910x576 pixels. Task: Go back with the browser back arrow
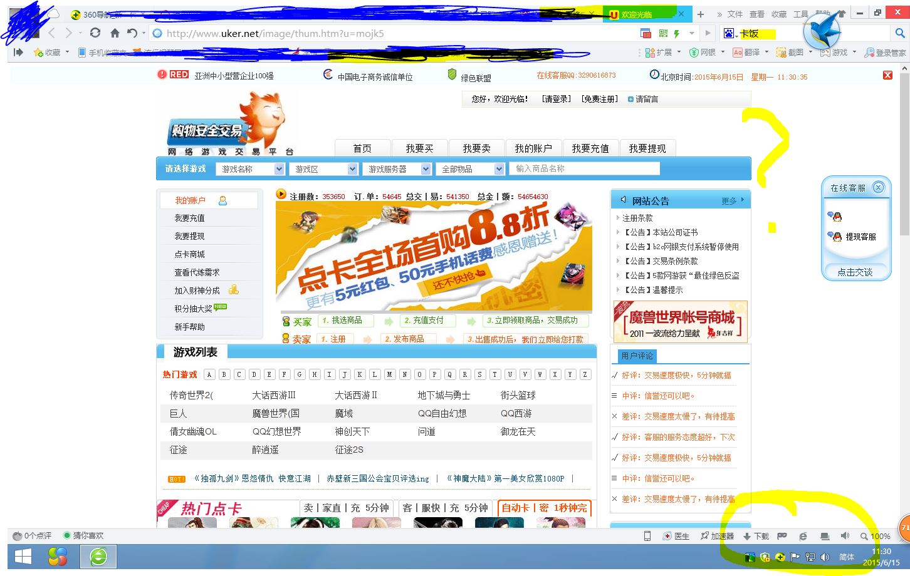click(52, 33)
